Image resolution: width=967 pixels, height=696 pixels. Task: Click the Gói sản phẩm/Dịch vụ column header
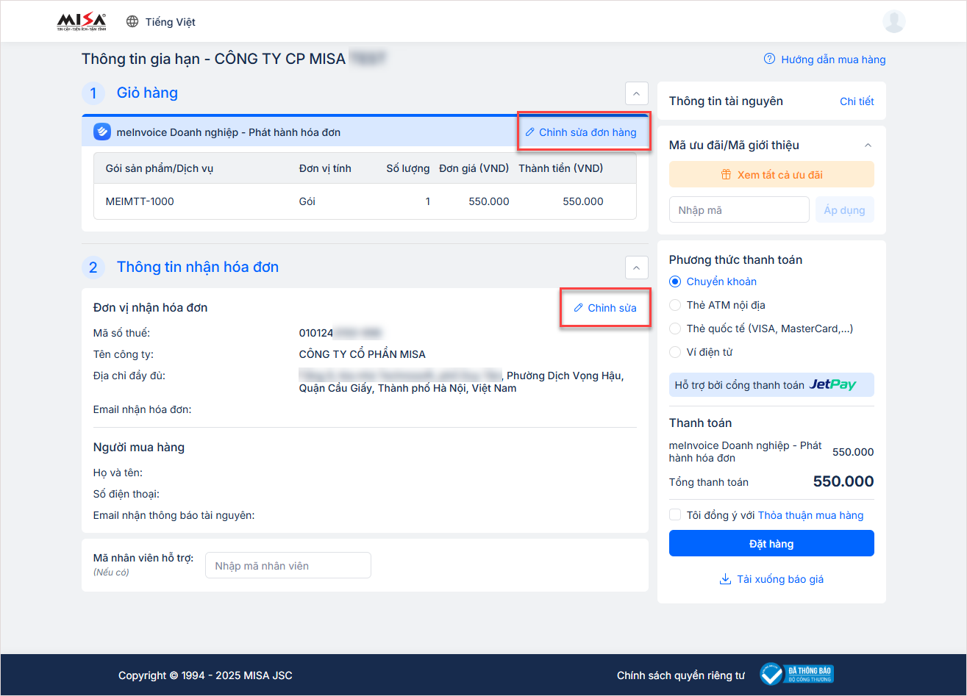[160, 168]
